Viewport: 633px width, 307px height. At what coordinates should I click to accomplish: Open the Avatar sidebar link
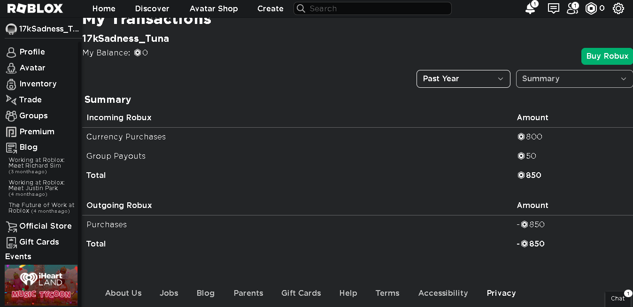coord(32,68)
